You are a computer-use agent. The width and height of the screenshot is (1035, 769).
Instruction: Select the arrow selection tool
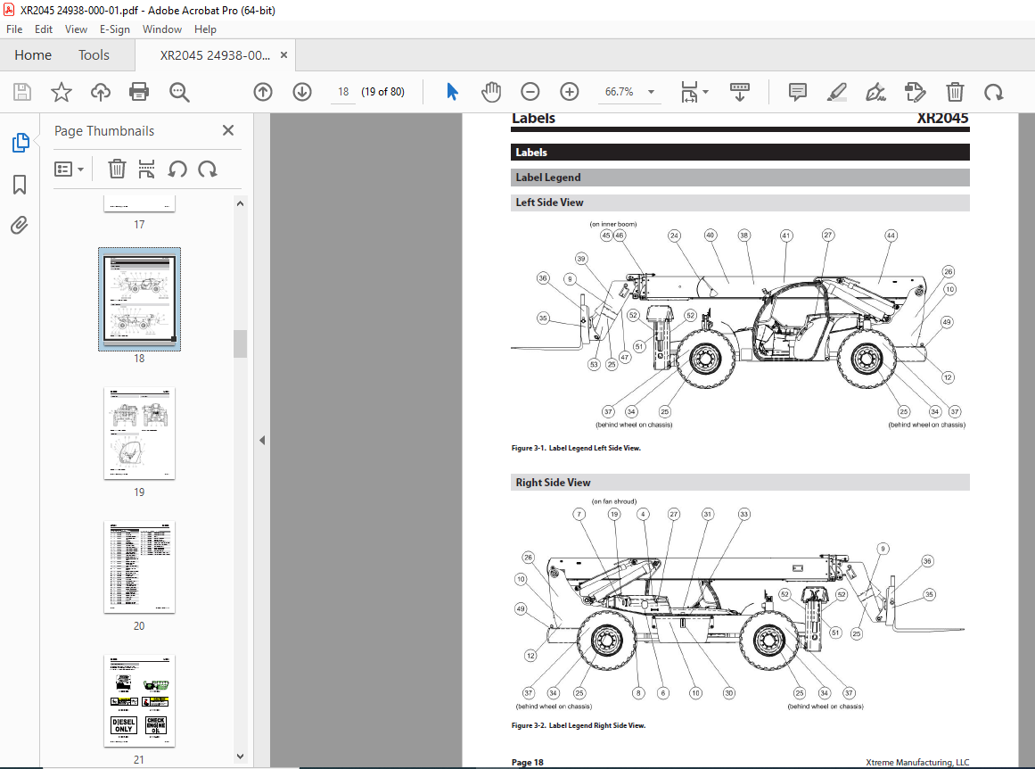(452, 92)
